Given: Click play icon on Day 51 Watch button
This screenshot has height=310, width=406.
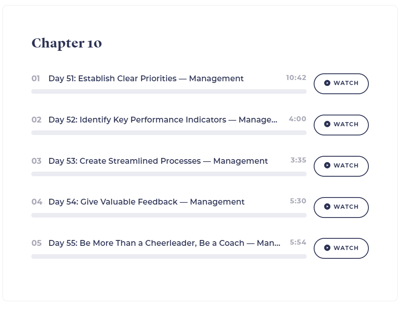Looking at the screenshot, I should tap(327, 83).
